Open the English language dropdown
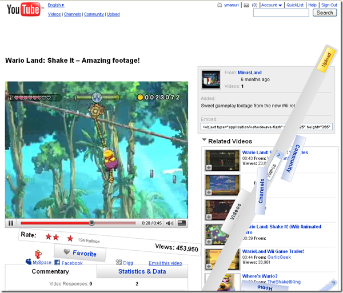The width and height of the screenshot is (343, 293). point(56,5)
